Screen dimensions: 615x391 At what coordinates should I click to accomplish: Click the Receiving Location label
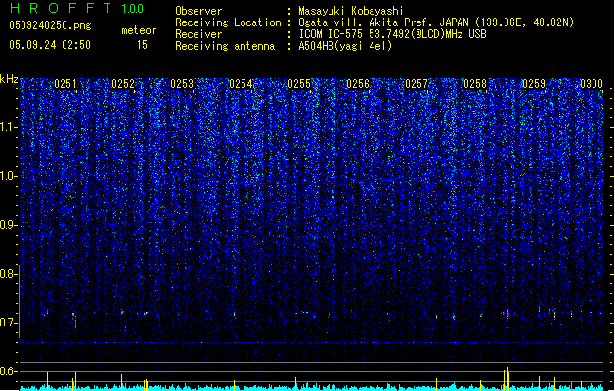[x=228, y=22]
